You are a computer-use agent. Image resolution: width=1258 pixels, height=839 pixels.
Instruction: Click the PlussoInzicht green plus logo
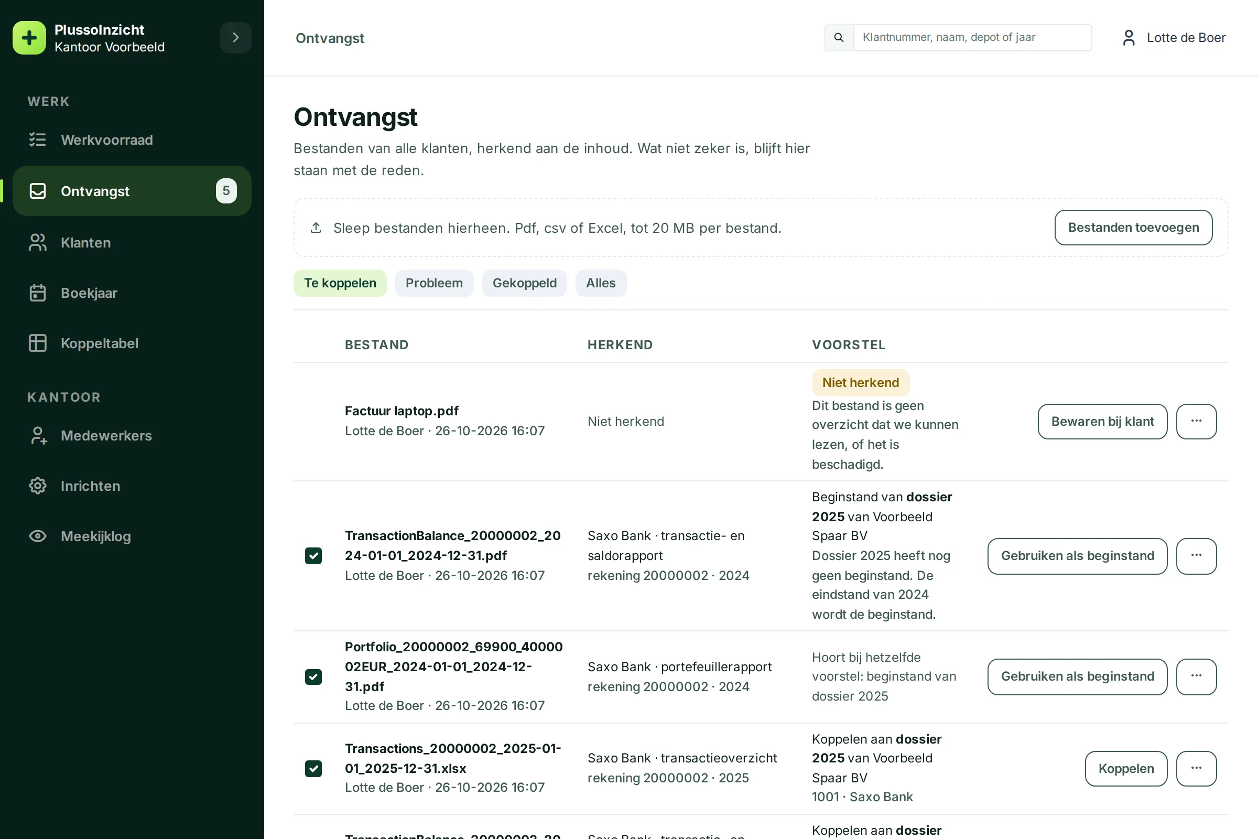[29, 38]
